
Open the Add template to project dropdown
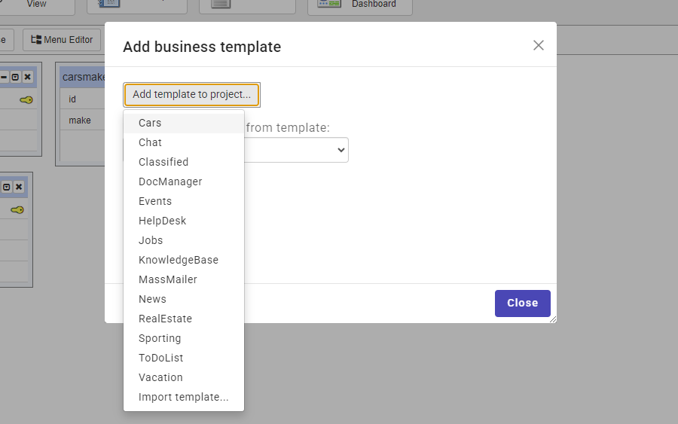pos(192,94)
